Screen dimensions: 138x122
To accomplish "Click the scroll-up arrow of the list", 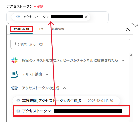I will click(x=131, y=55).
